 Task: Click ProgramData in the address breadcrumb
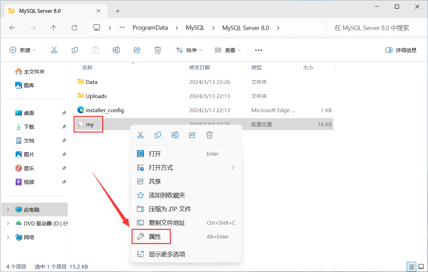pos(150,28)
